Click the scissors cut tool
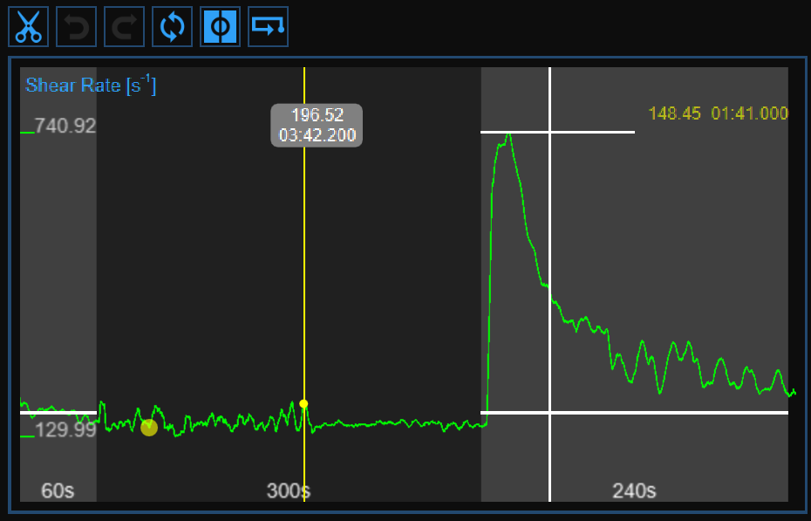The width and height of the screenshot is (811, 521). (28, 27)
